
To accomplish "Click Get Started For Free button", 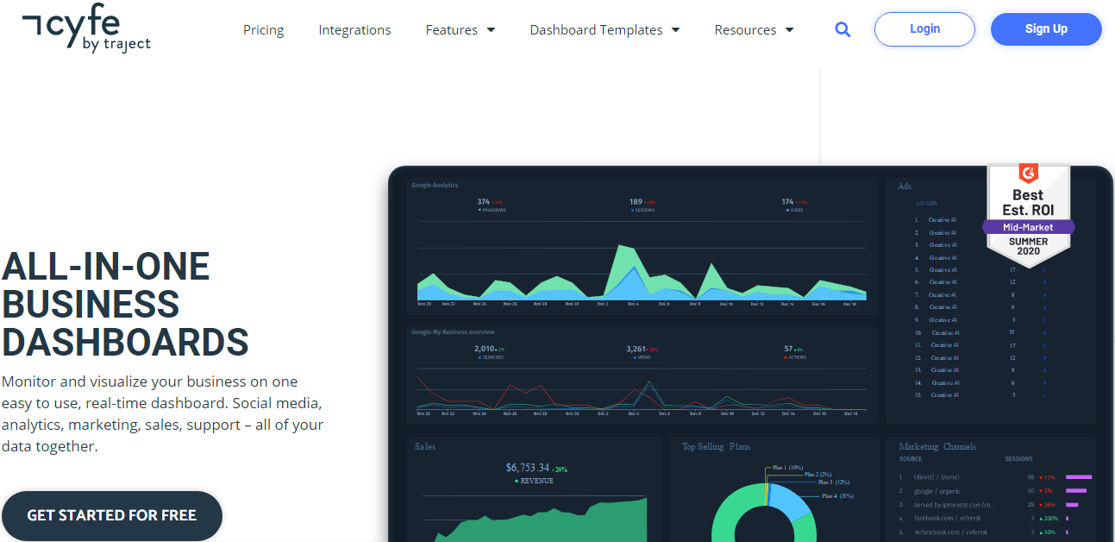I will 112,516.
